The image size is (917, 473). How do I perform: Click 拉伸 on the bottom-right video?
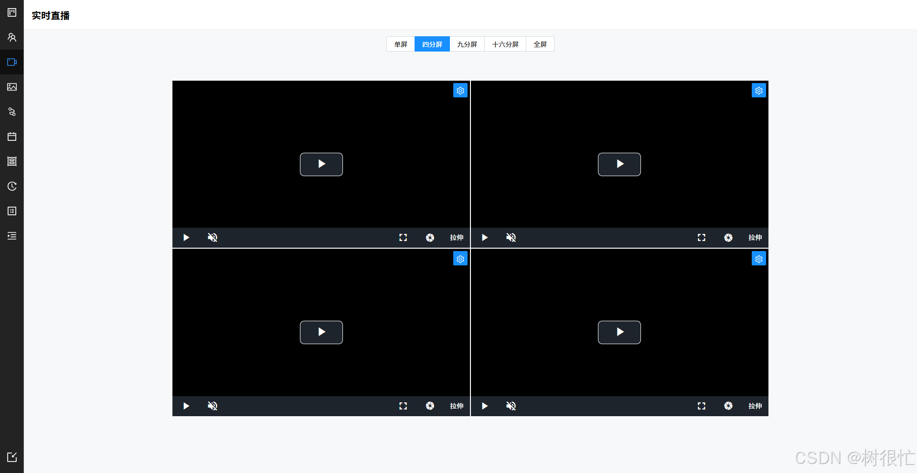755,406
